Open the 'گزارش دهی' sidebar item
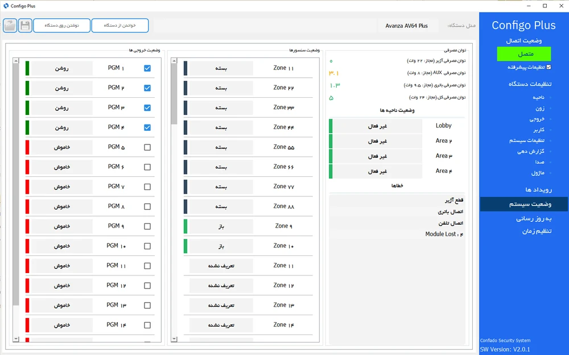569x355 pixels. (531, 151)
